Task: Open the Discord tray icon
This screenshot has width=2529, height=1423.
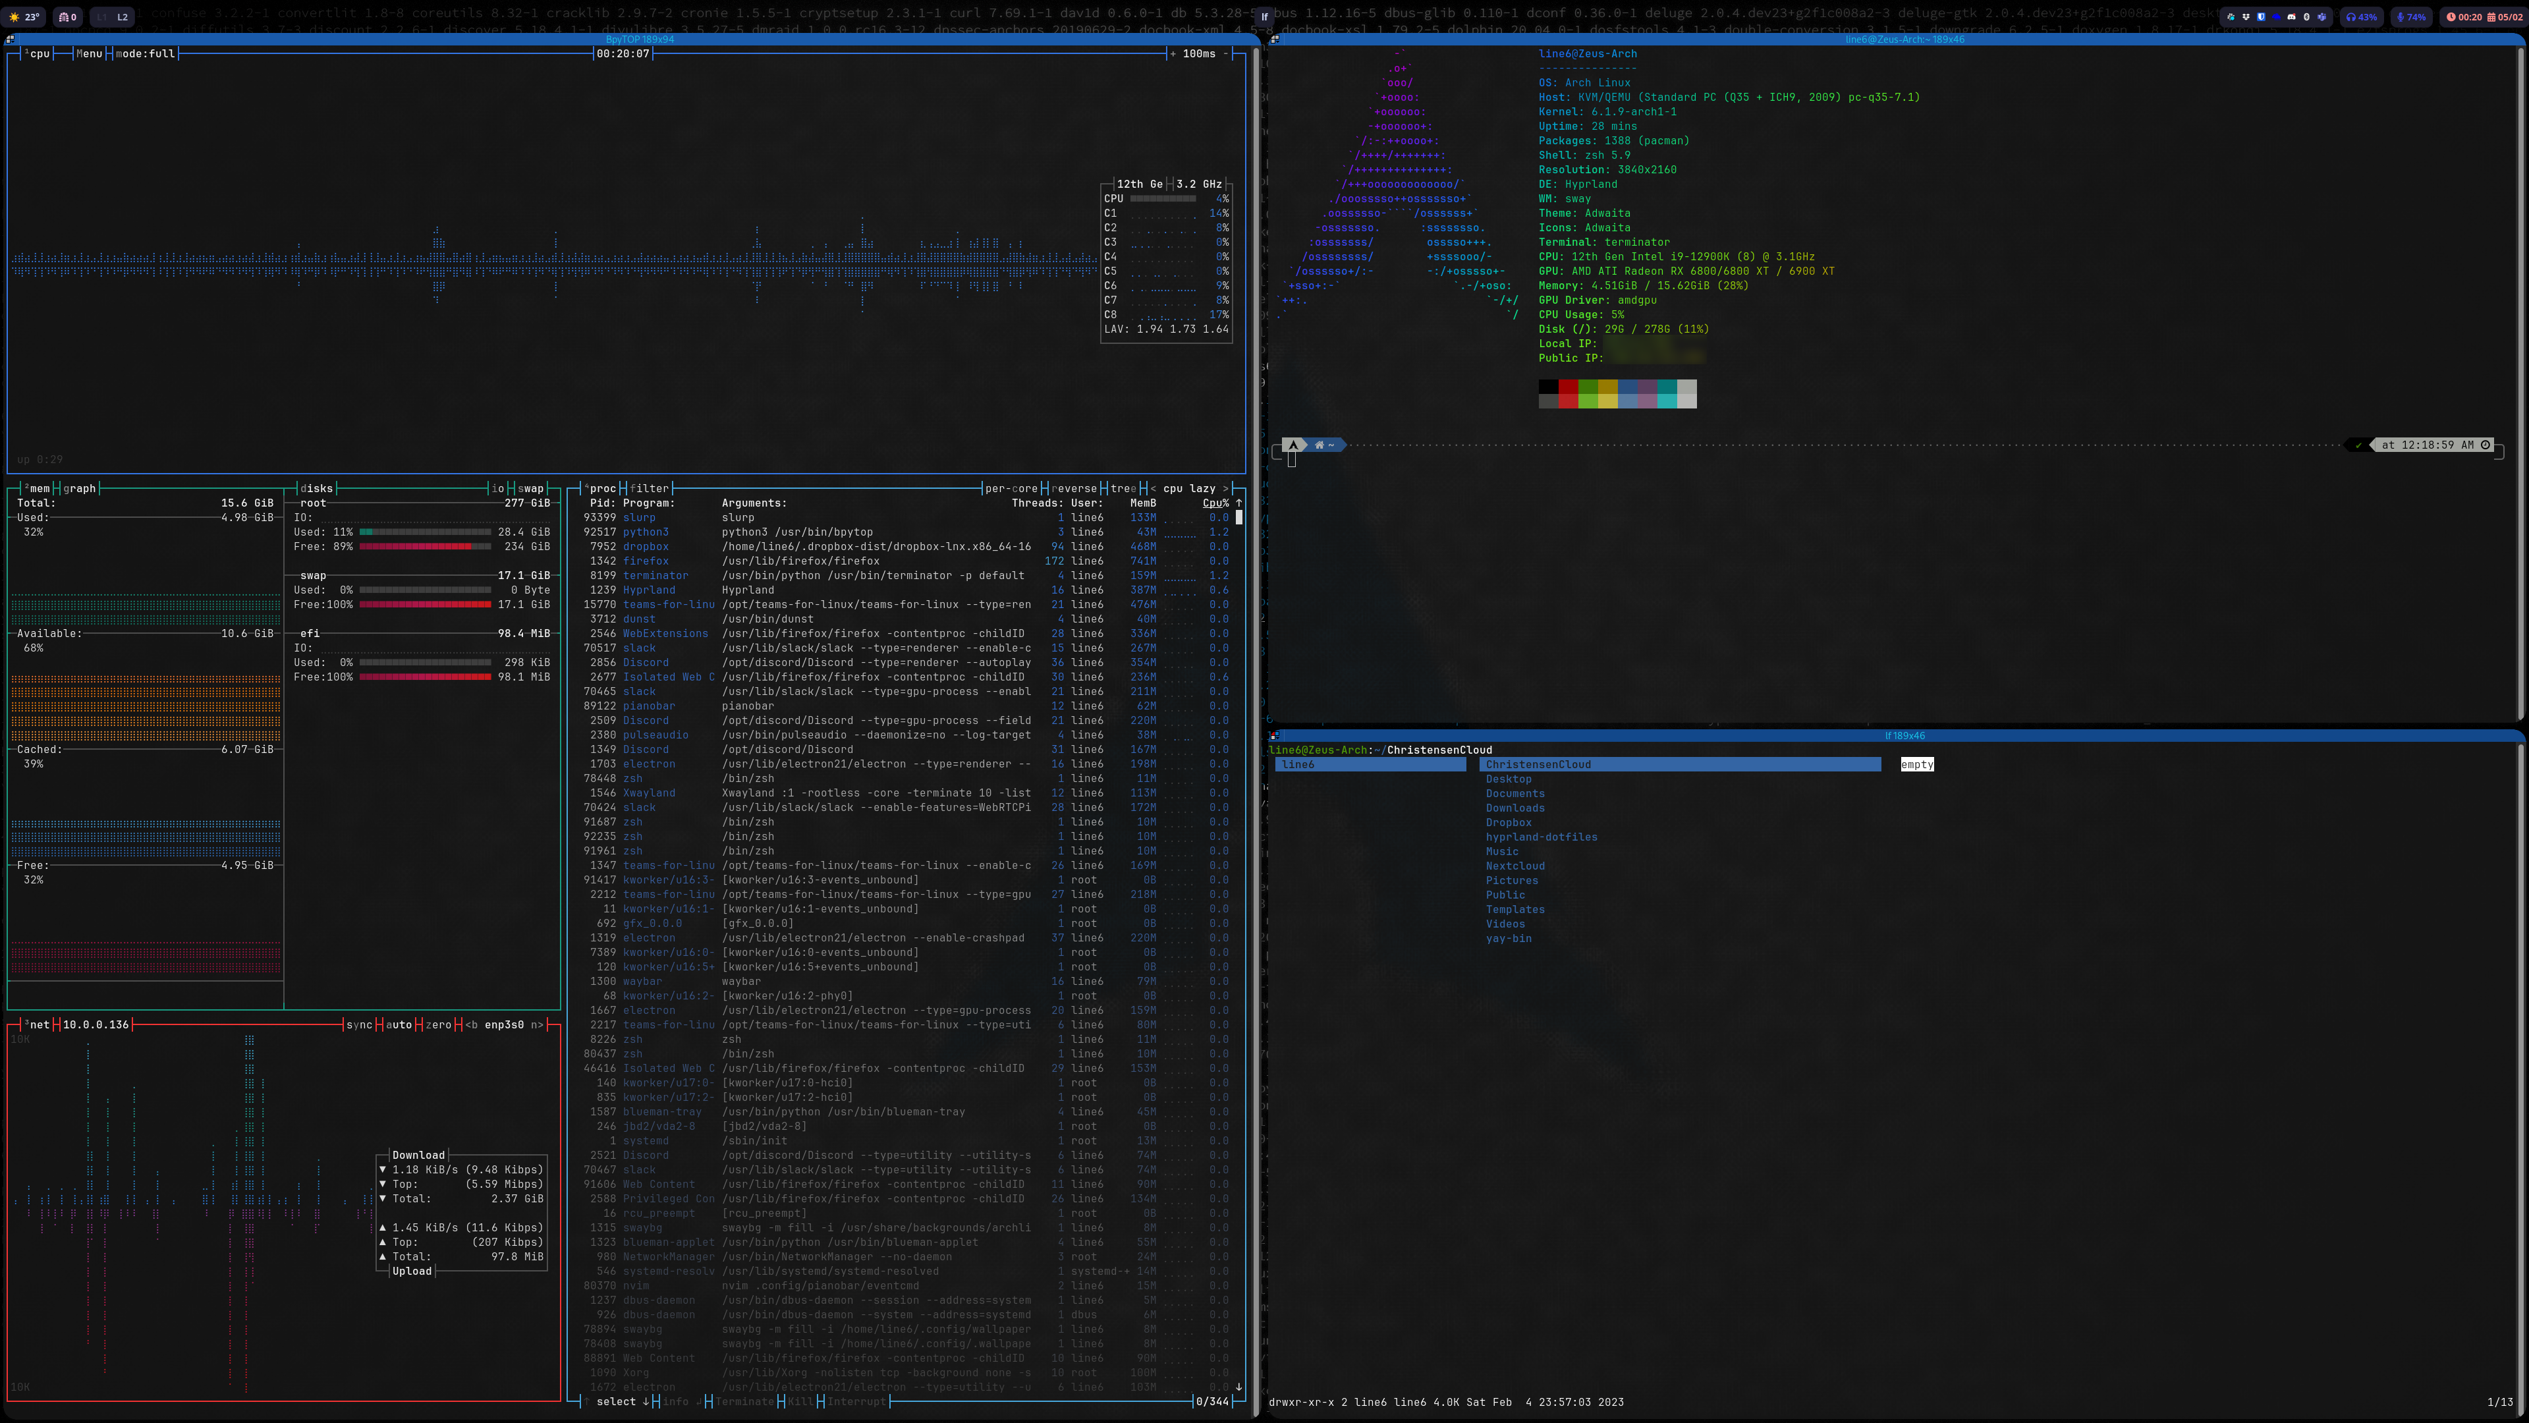Action: (x=2291, y=18)
